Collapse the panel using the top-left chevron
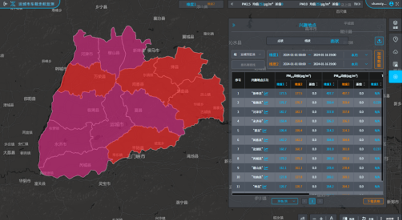Image resolution: width=402 pixels, height=220 pixels. 234,25
